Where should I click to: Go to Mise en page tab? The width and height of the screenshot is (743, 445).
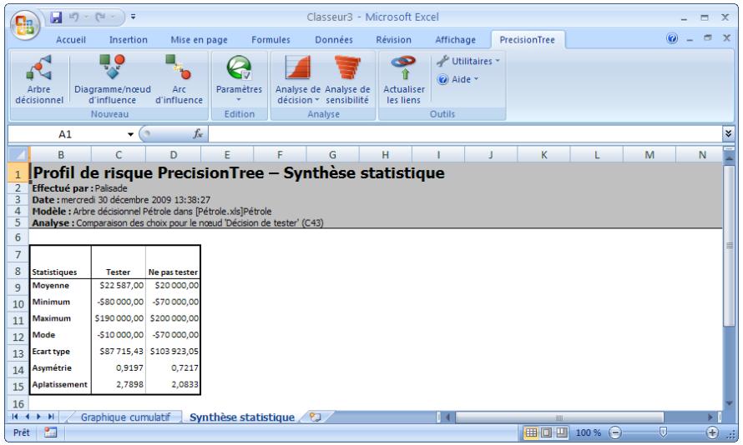[199, 40]
